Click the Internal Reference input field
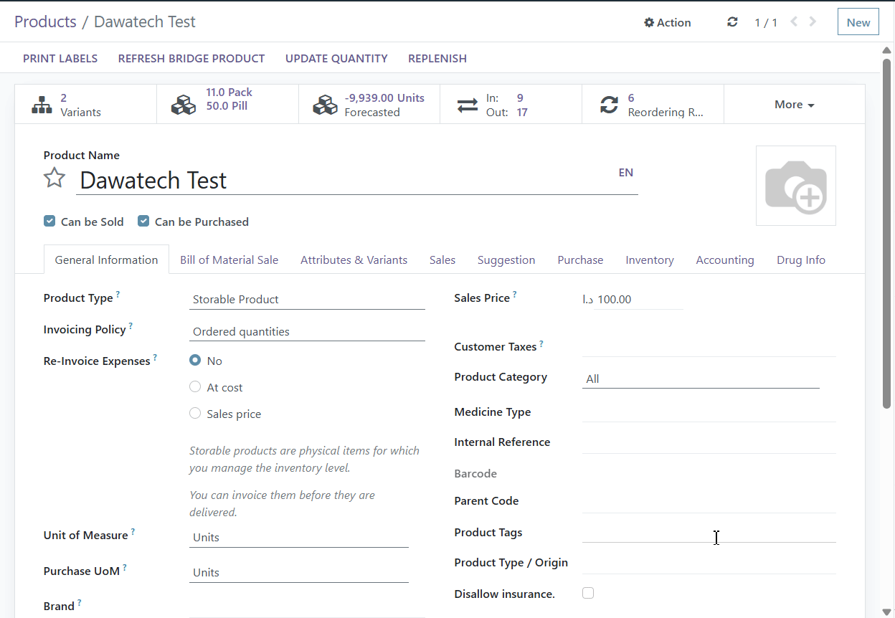The height and width of the screenshot is (618, 895). 709,442
